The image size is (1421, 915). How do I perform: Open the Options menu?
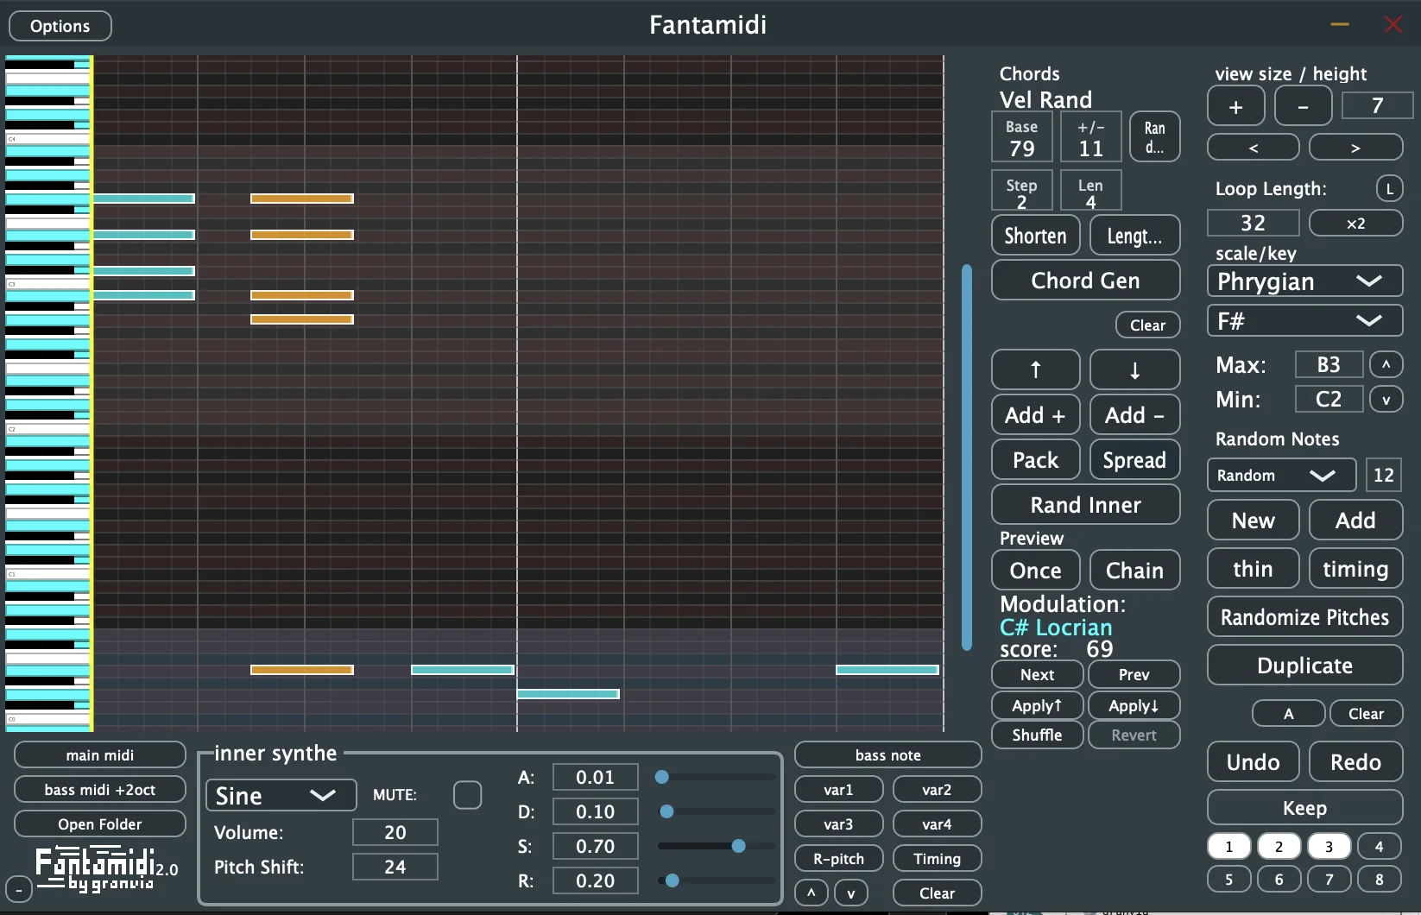pyautogui.click(x=59, y=25)
